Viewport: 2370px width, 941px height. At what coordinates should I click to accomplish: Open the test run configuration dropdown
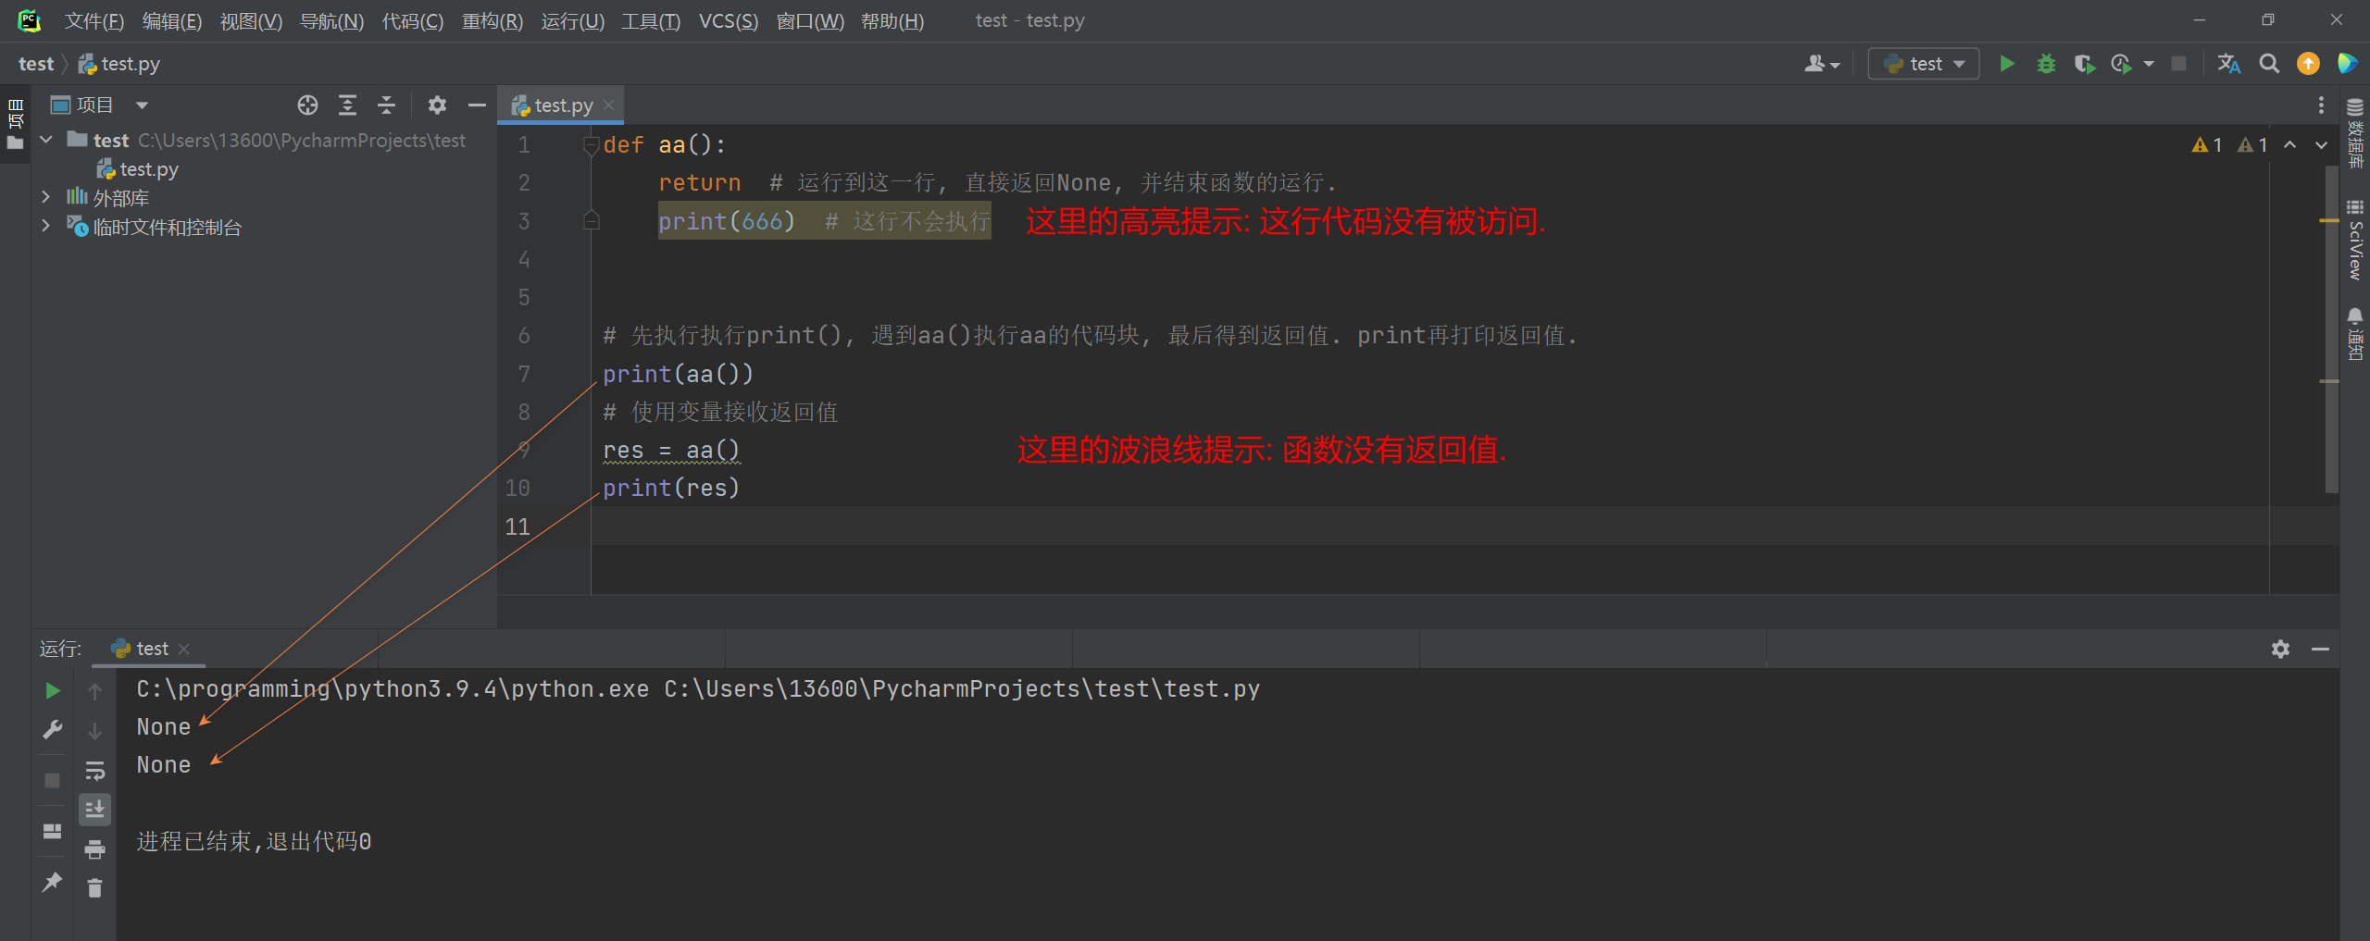[x=1924, y=64]
